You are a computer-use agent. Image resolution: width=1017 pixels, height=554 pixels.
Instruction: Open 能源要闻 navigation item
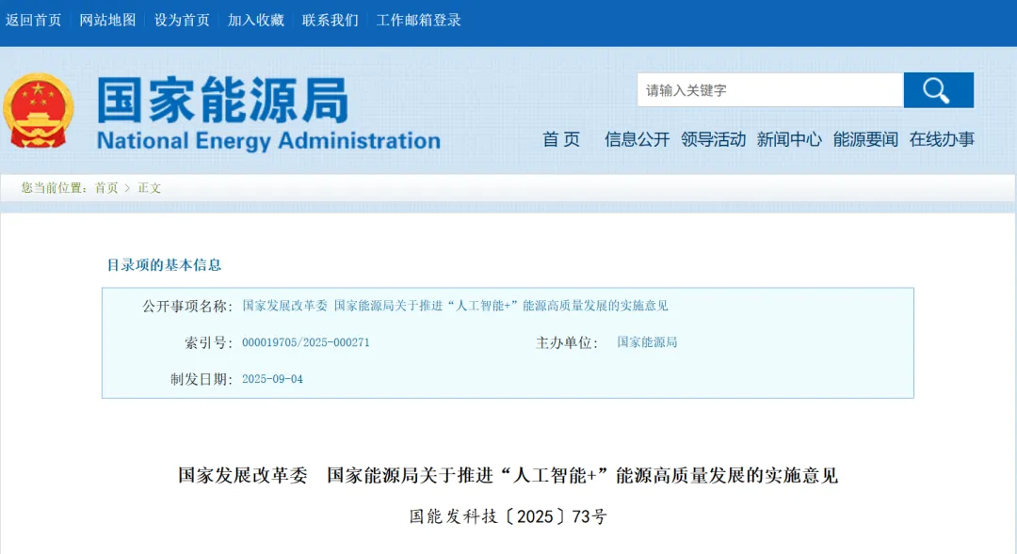866,139
